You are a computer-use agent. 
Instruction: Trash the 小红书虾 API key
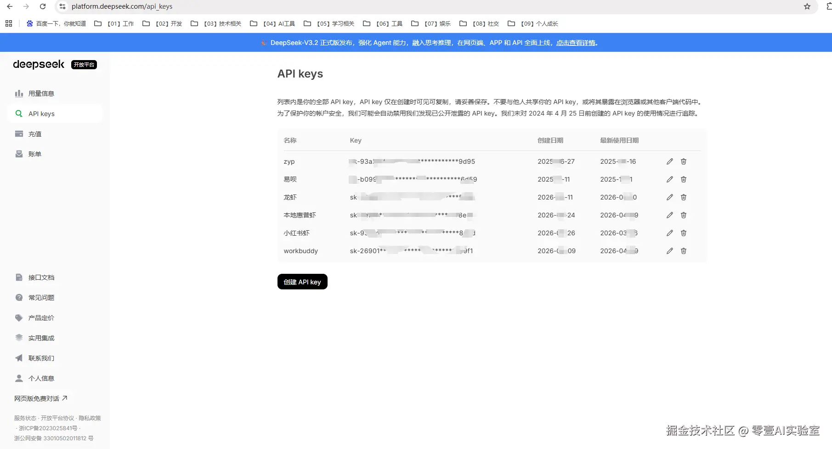click(684, 233)
